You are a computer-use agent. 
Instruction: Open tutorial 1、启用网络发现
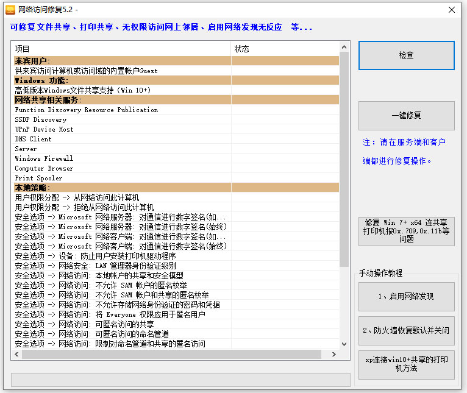(406, 297)
